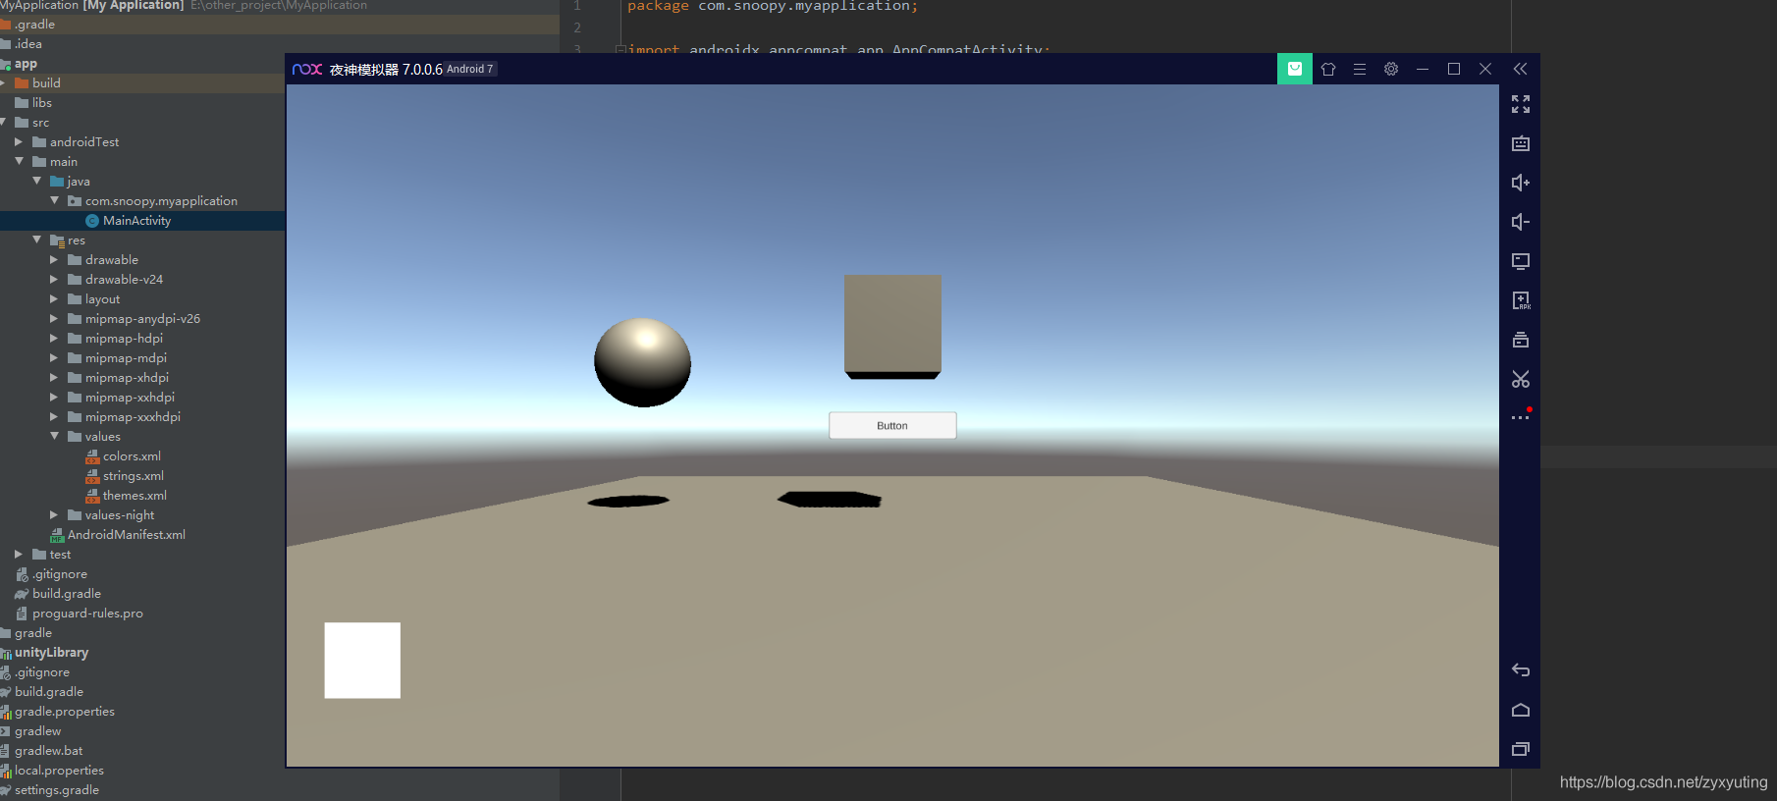The width and height of the screenshot is (1777, 801).
Task: Collapse the values folder
Action: (54, 436)
